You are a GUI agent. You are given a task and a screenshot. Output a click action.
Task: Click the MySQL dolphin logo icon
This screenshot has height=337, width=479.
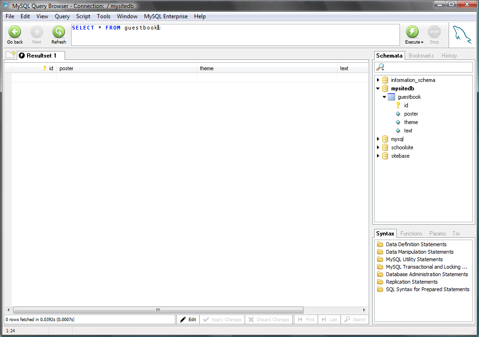click(462, 35)
